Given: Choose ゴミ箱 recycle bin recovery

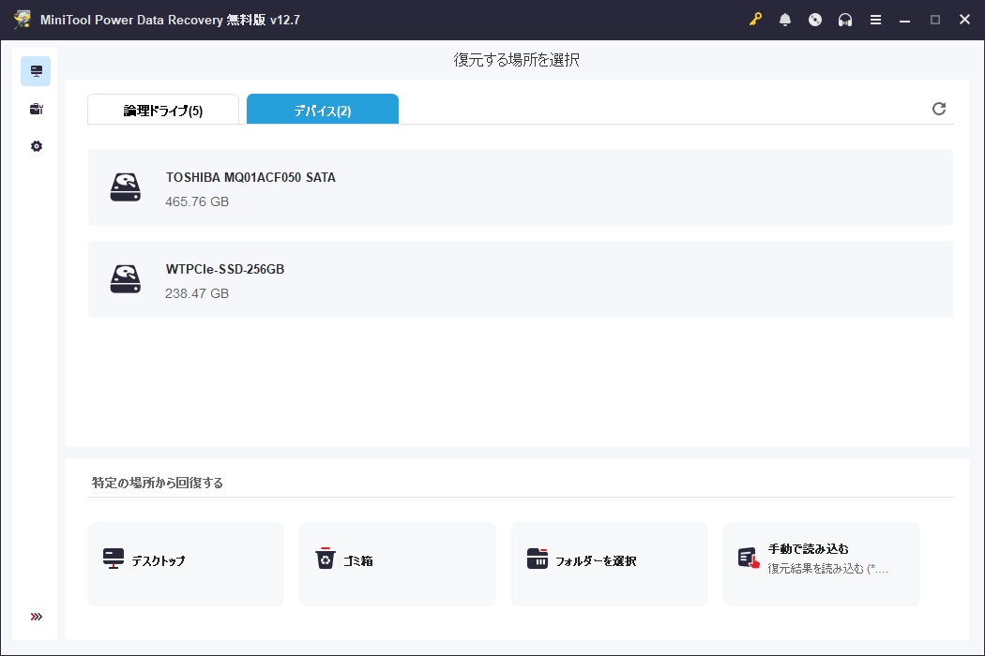Looking at the screenshot, I should pos(398,564).
